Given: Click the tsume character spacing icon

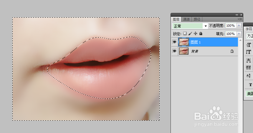Looking at the screenshot, I should click(249, 60).
